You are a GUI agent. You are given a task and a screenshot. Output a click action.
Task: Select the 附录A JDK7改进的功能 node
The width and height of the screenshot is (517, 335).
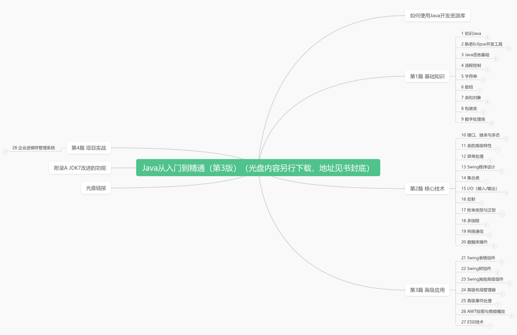tap(80, 168)
